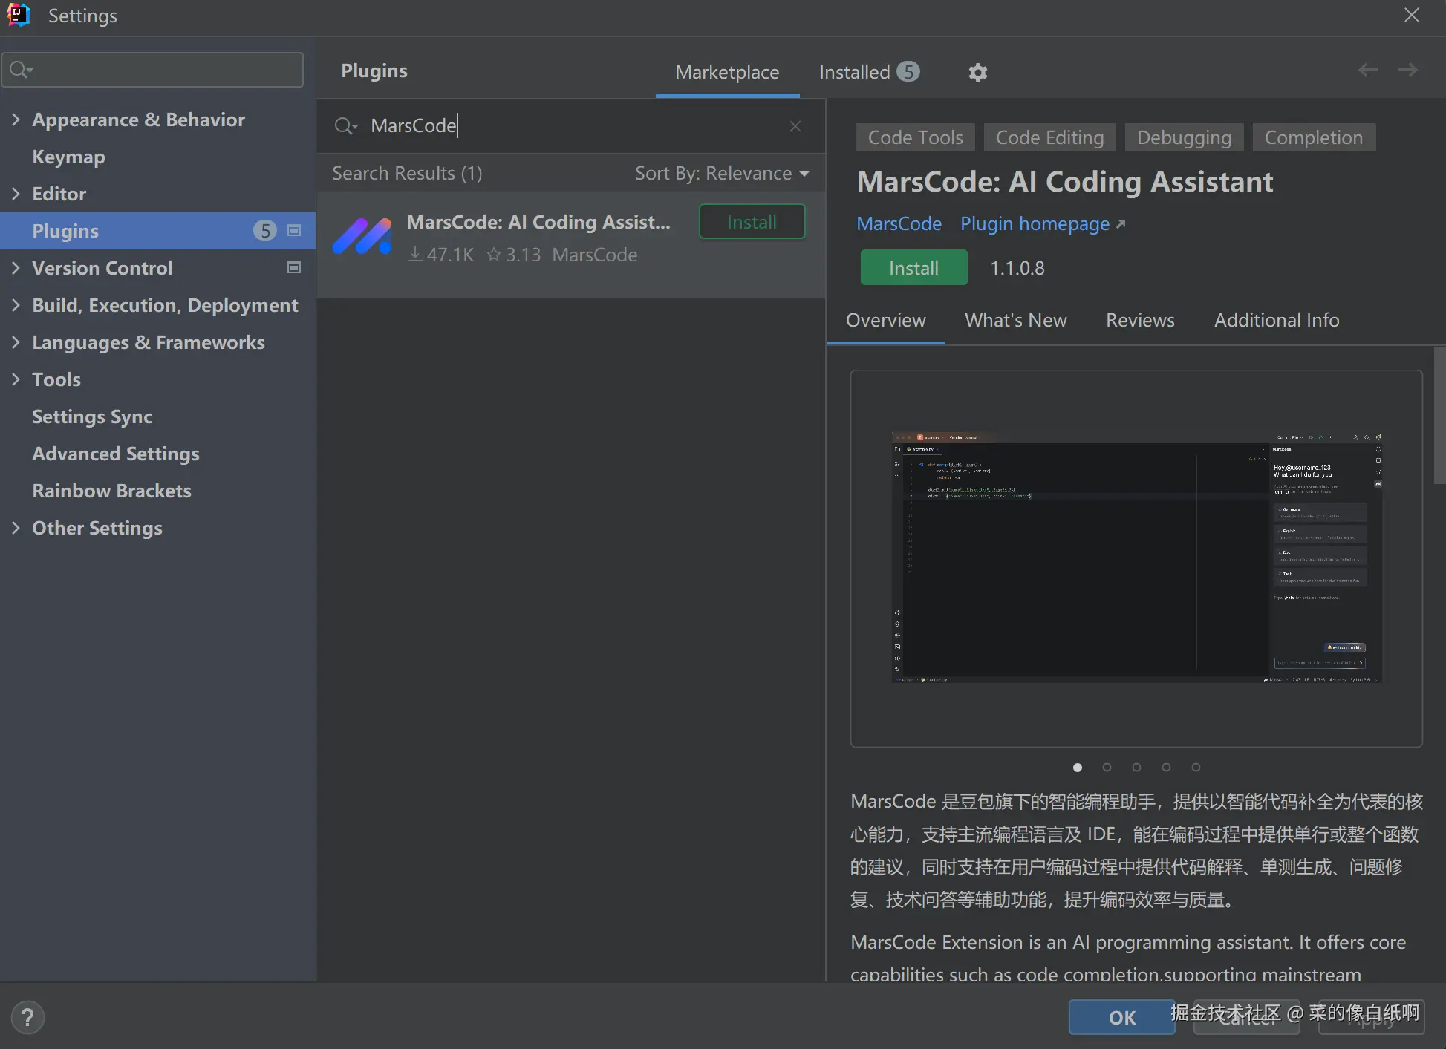Viewport: 1446px width, 1049px height.
Task: Expand the Tools settings node
Action: pyautogui.click(x=16, y=379)
